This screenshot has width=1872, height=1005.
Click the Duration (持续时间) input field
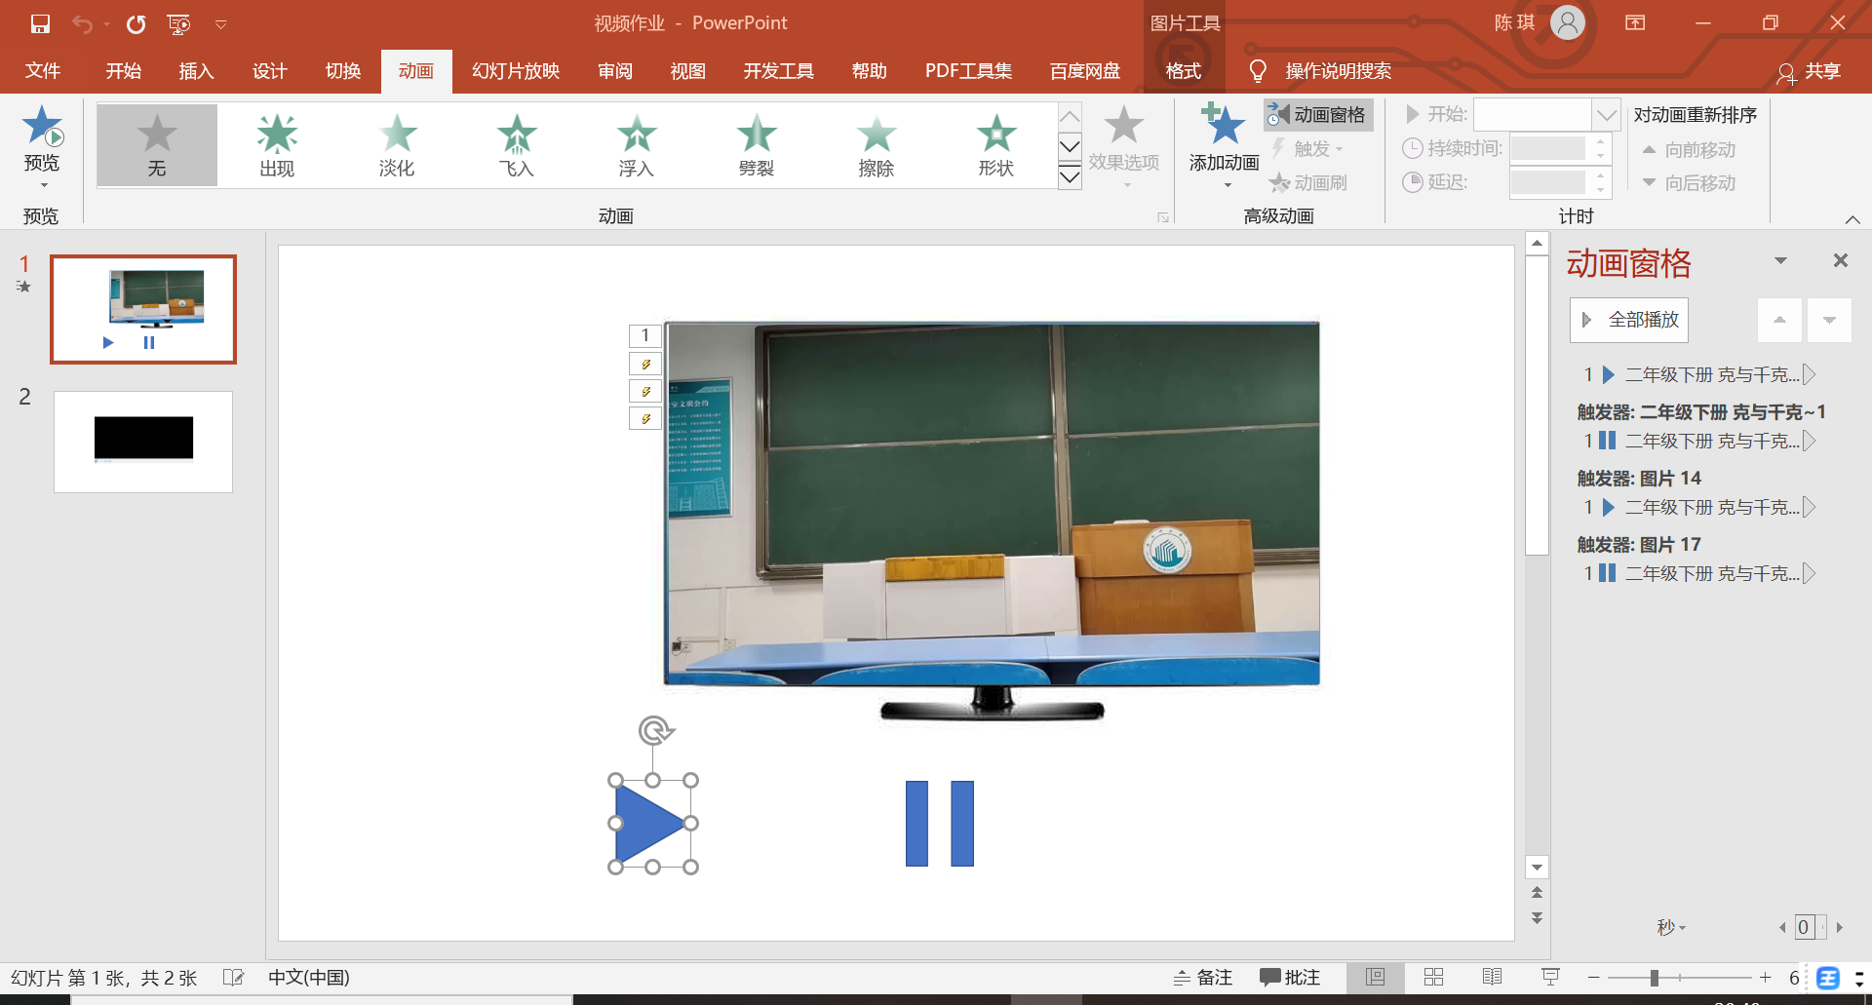[x=1559, y=148]
